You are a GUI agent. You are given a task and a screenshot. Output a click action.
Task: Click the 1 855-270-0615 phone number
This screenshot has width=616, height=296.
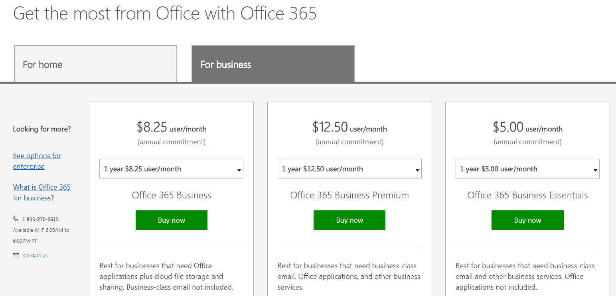(40, 219)
